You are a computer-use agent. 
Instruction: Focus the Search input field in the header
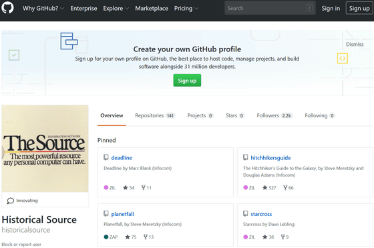pos(270,8)
